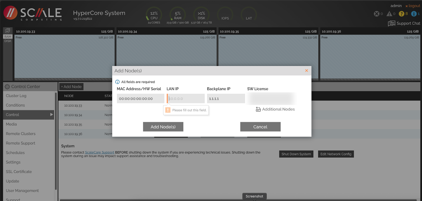The image size is (422, 201).
Task: Click the admin user name
Action: (x=396, y=6)
